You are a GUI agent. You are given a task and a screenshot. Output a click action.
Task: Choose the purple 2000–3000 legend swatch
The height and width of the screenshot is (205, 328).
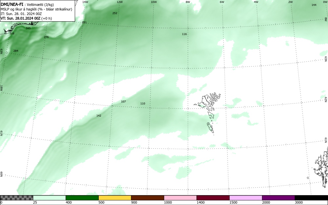(278, 198)
